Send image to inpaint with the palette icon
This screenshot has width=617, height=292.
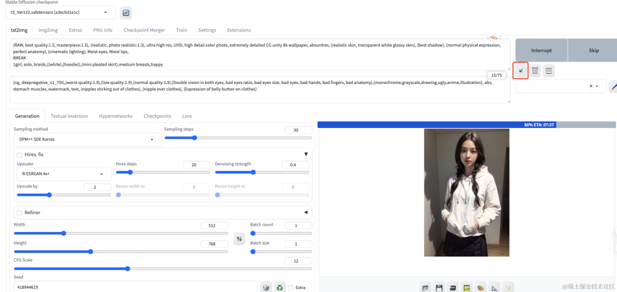tap(480, 287)
